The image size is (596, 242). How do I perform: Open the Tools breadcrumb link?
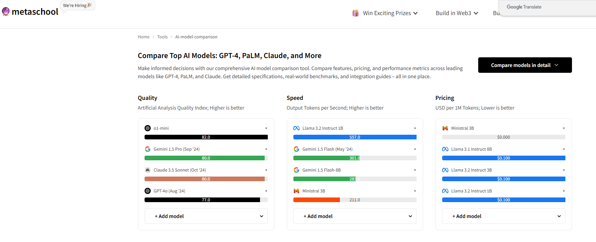(x=162, y=37)
